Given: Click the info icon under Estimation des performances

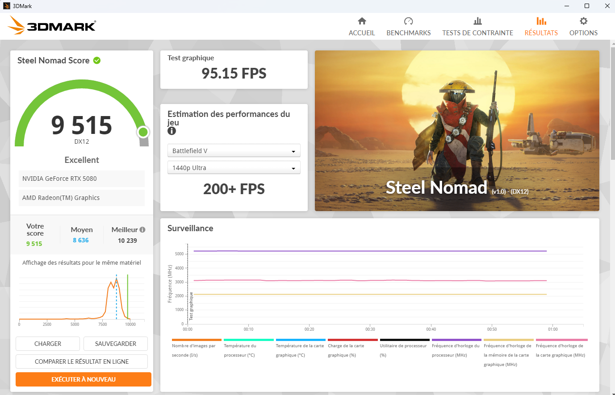Looking at the screenshot, I should 172,131.
